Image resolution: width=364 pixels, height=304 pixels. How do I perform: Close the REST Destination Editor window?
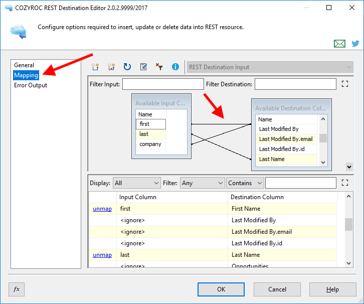[351, 8]
